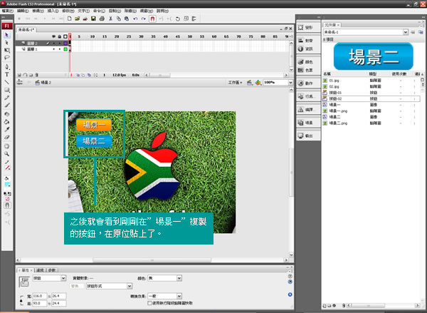Viewport: 427px width, 313px height.
Task: Click the Edit Scene clapper icon
Action: pos(249,82)
